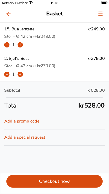Screen dimensions: 109x194
Task: Open the hamburger menu icon
Action: pyautogui.click(x=100, y=14)
